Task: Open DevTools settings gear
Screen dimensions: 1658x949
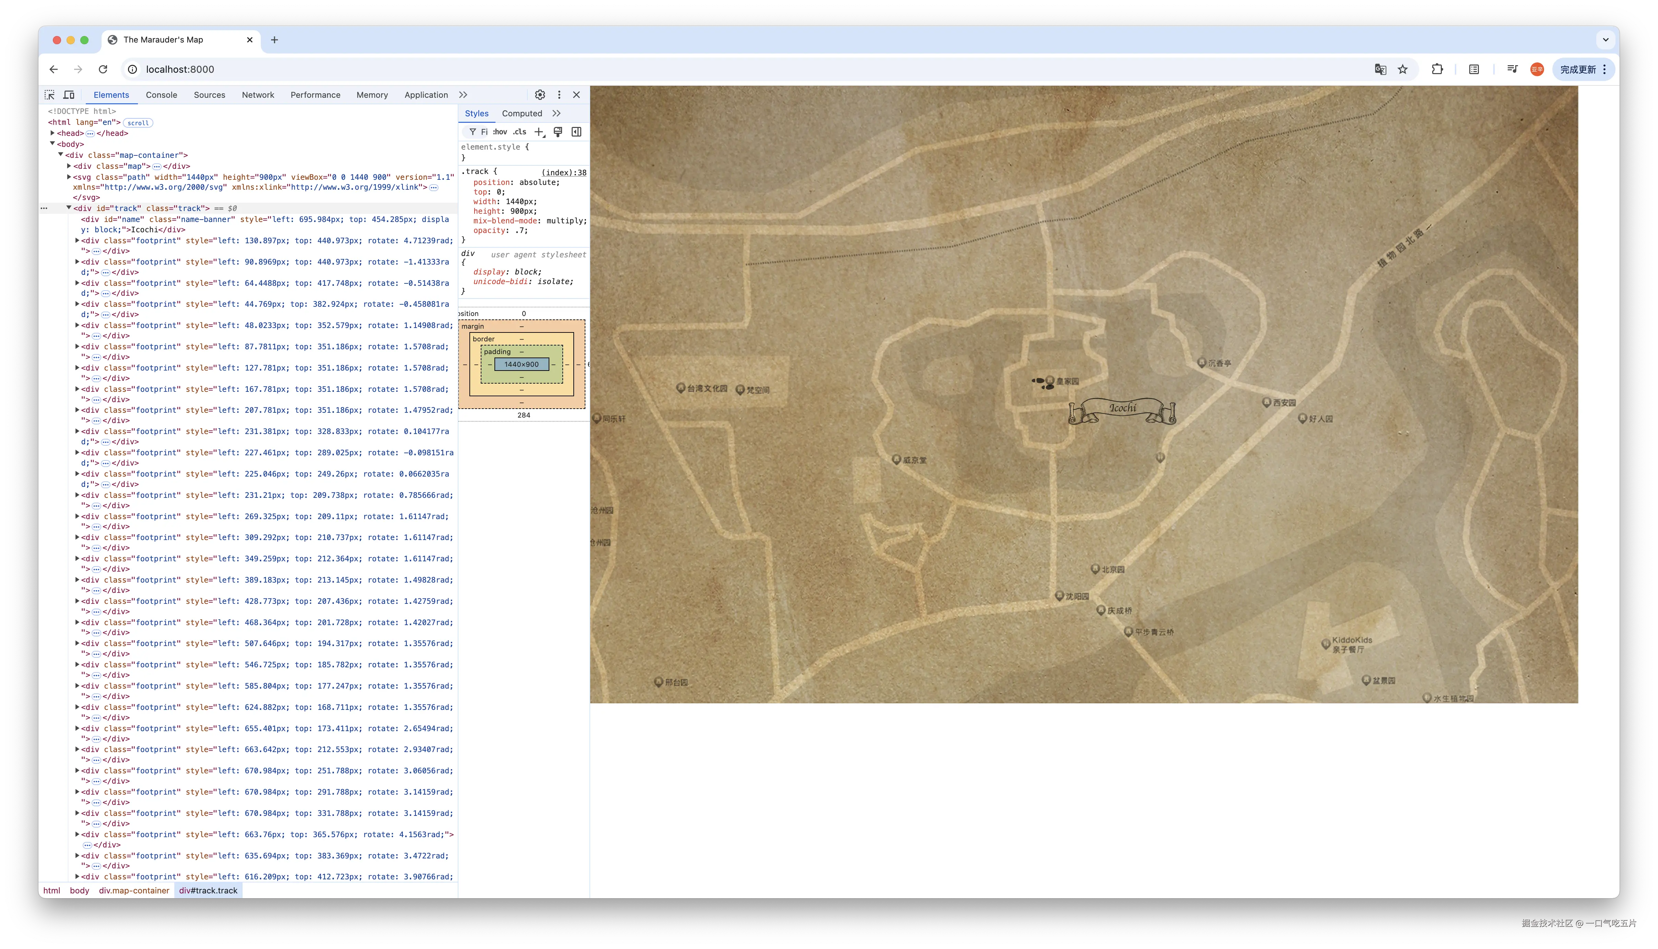Action: pos(540,94)
